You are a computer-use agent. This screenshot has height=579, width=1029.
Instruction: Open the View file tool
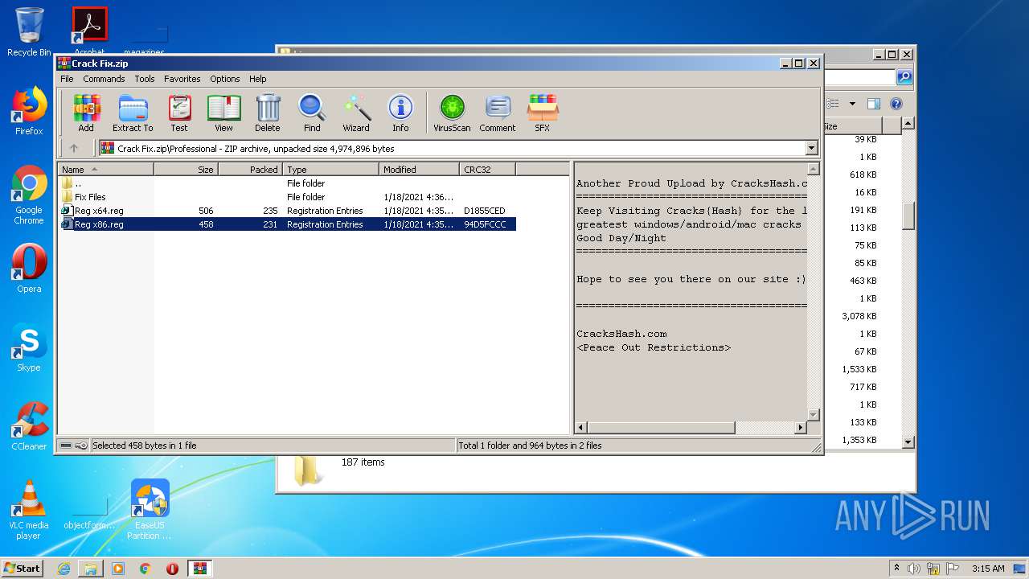pyautogui.click(x=223, y=113)
